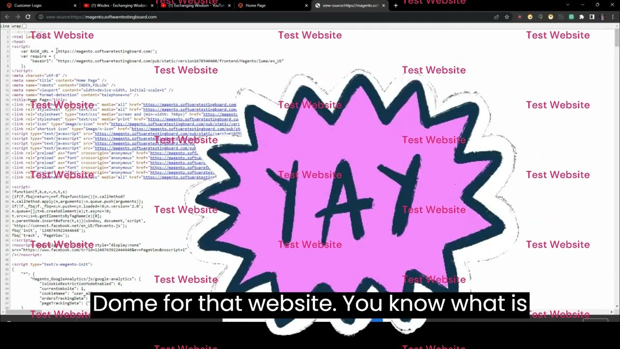Click the browser forward arrow
The height and width of the screenshot is (349, 620).
17,16
